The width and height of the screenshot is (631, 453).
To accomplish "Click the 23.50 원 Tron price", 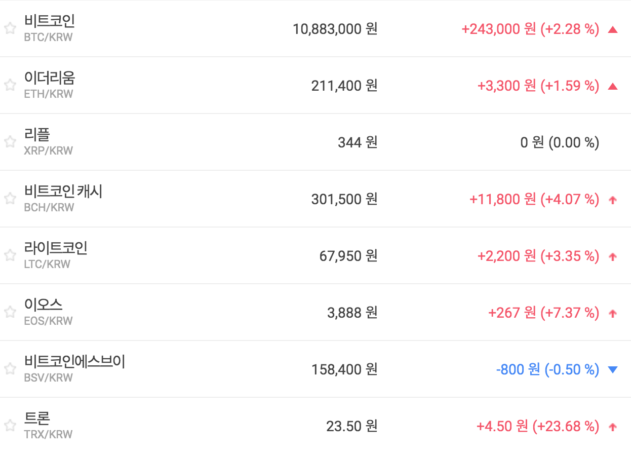I will pyautogui.click(x=351, y=426).
